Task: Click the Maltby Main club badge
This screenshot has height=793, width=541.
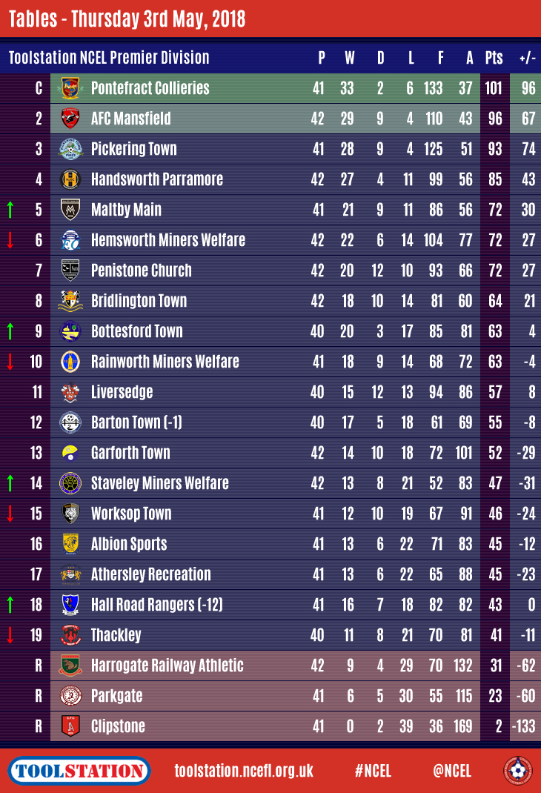Action: tap(70, 210)
